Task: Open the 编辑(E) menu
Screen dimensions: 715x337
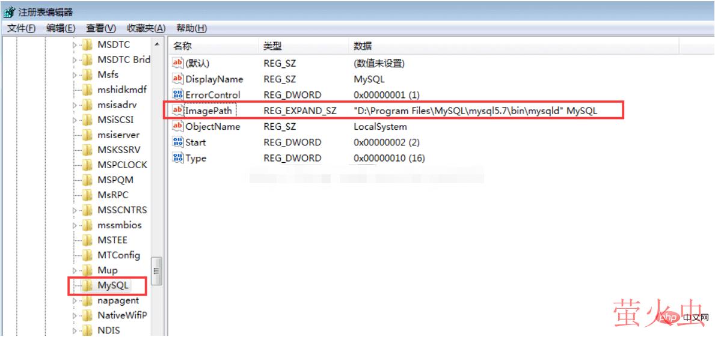Action: click(x=61, y=28)
